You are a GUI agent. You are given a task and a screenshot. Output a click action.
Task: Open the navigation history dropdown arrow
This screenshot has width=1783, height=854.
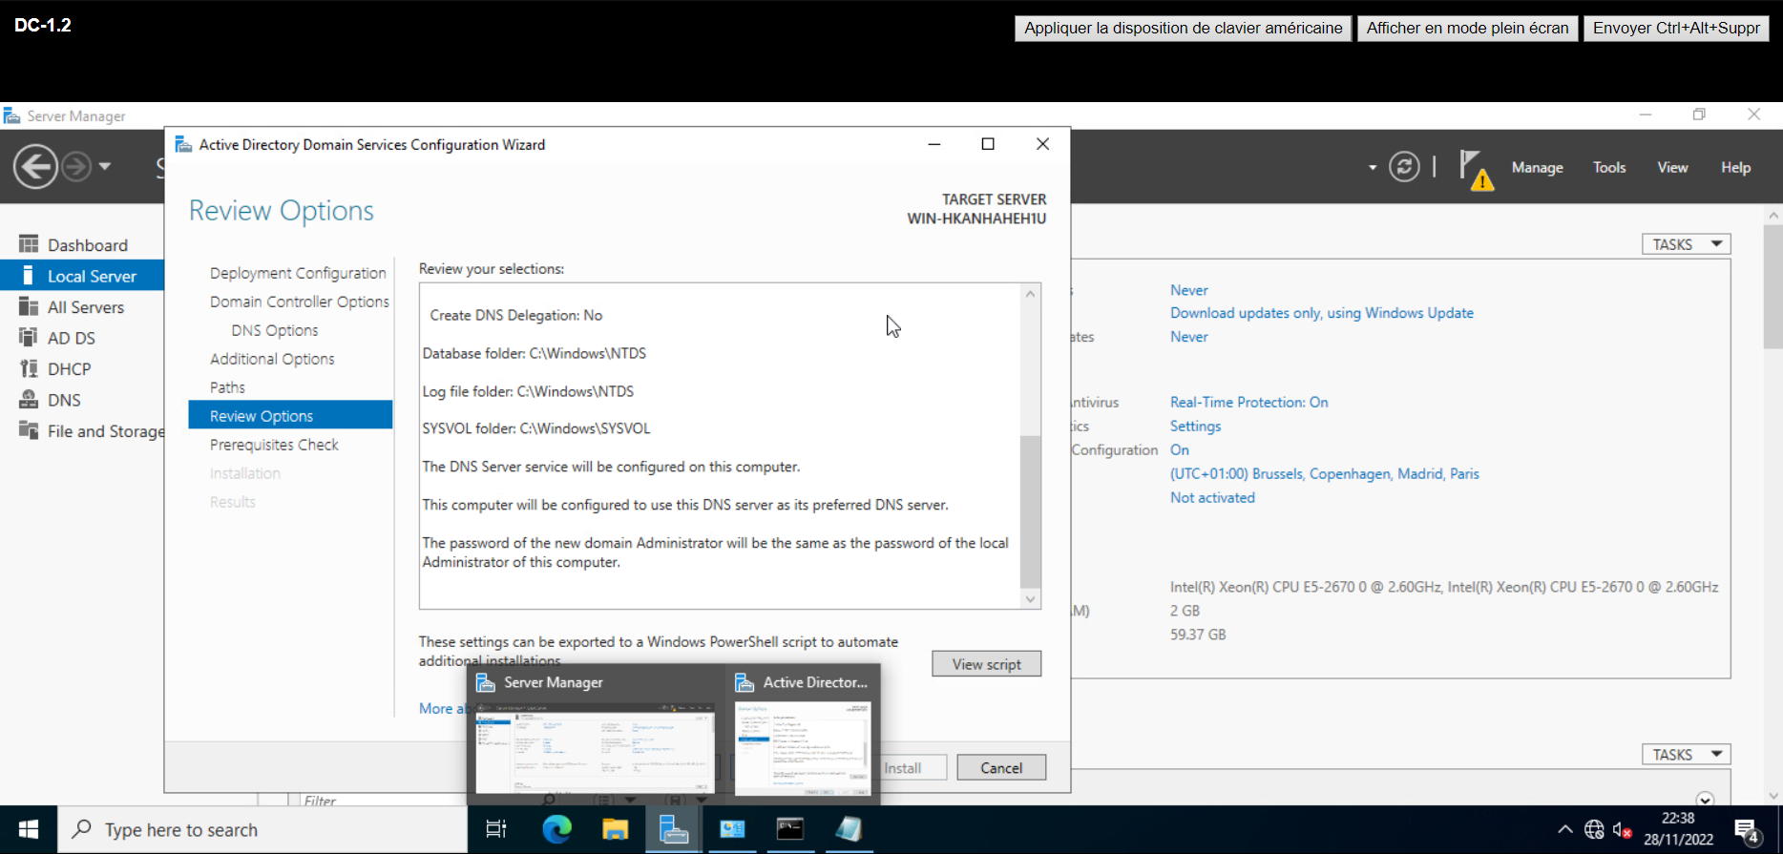(x=105, y=167)
